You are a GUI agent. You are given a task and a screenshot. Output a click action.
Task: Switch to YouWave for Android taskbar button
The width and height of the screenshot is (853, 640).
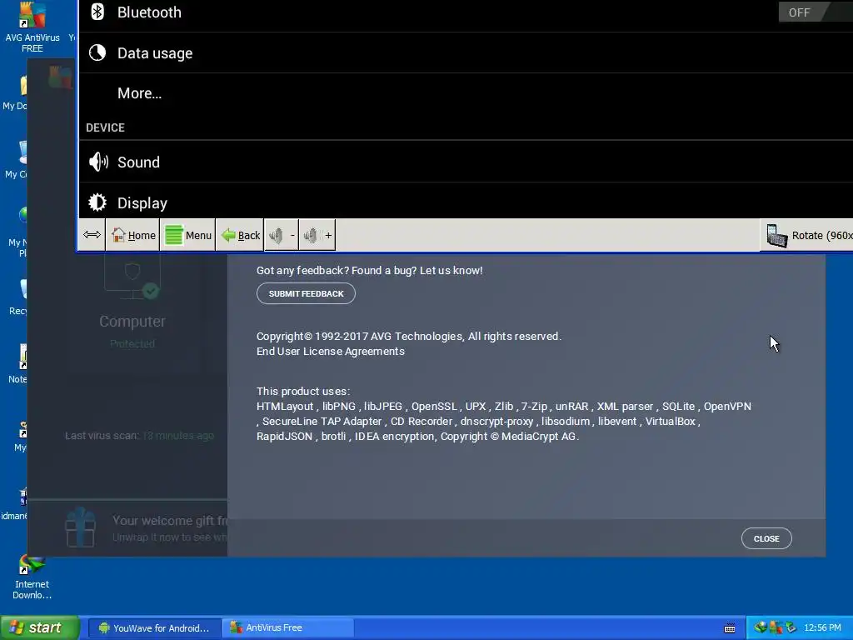click(154, 628)
